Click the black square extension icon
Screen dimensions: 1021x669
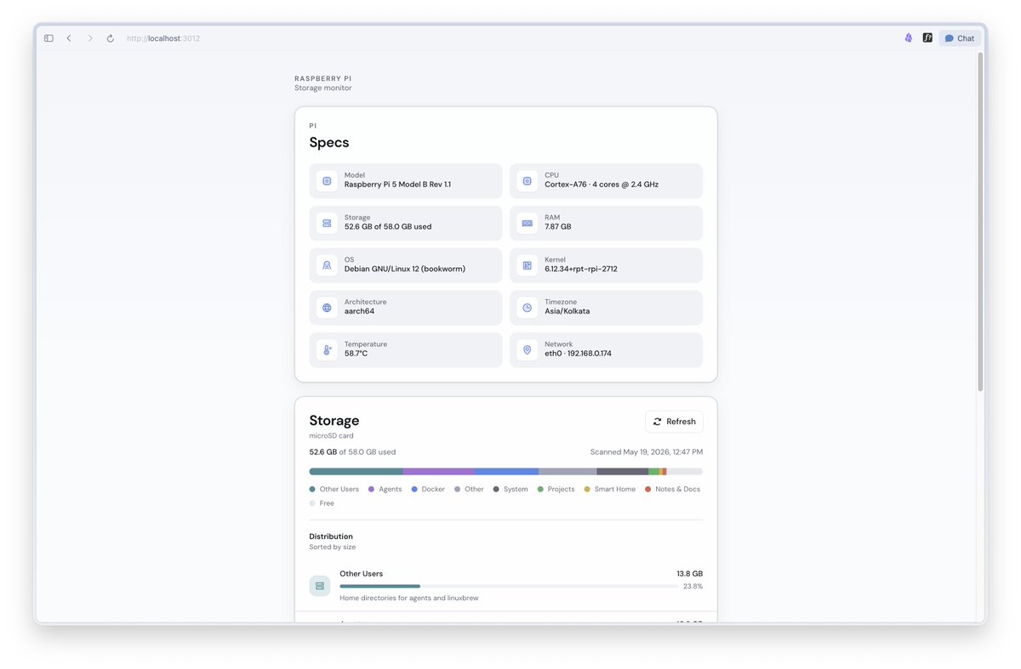point(927,38)
